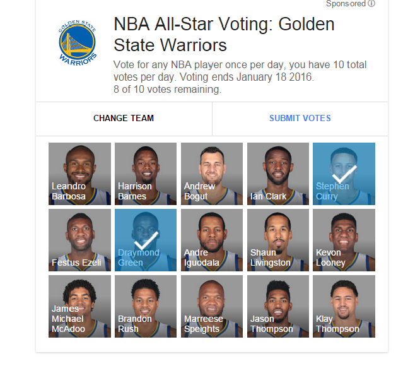Choose the Ian Clark thumbnail

point(278,174)
